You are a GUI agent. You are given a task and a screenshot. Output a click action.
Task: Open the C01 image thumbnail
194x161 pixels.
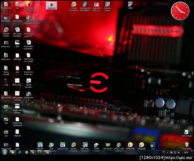[6, 108]
